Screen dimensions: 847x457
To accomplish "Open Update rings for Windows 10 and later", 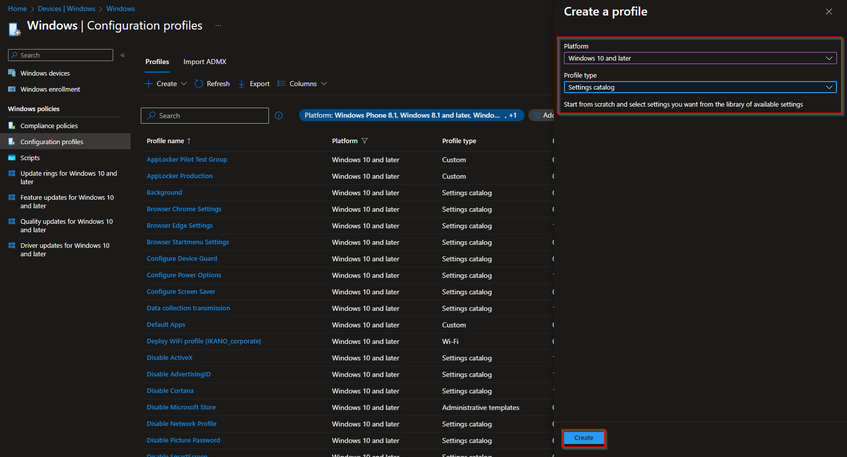I will (69, 178).
